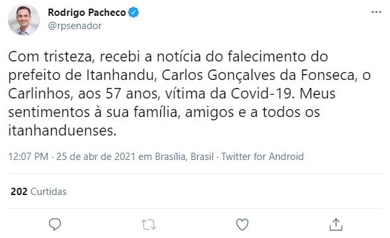Click the word Covid-19 in tweet
The width and height of the screenshot is (390, 238).
pos(262,94)
